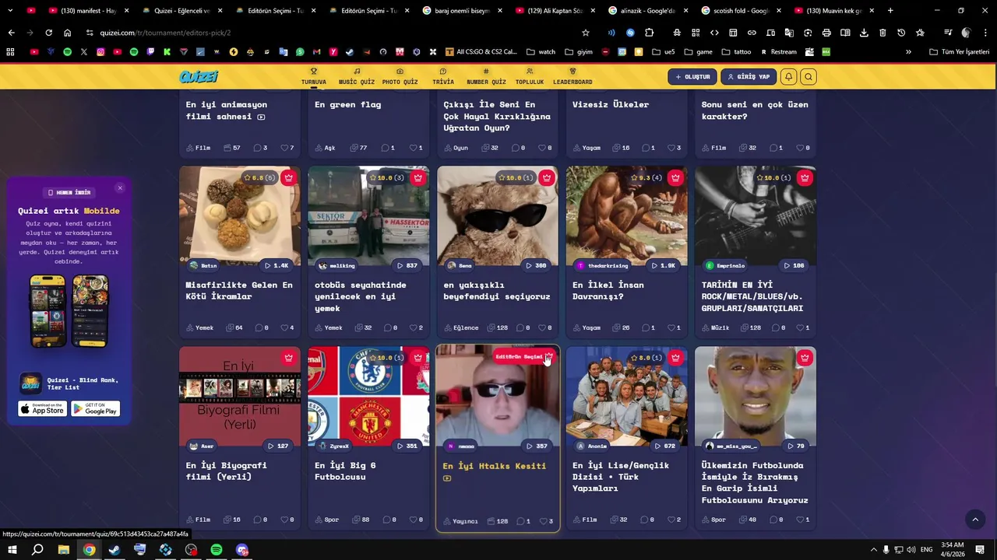Open the Number Quiz section
Image resolution: width=997 pixels, height=560 pixels.
click(486, 76)
